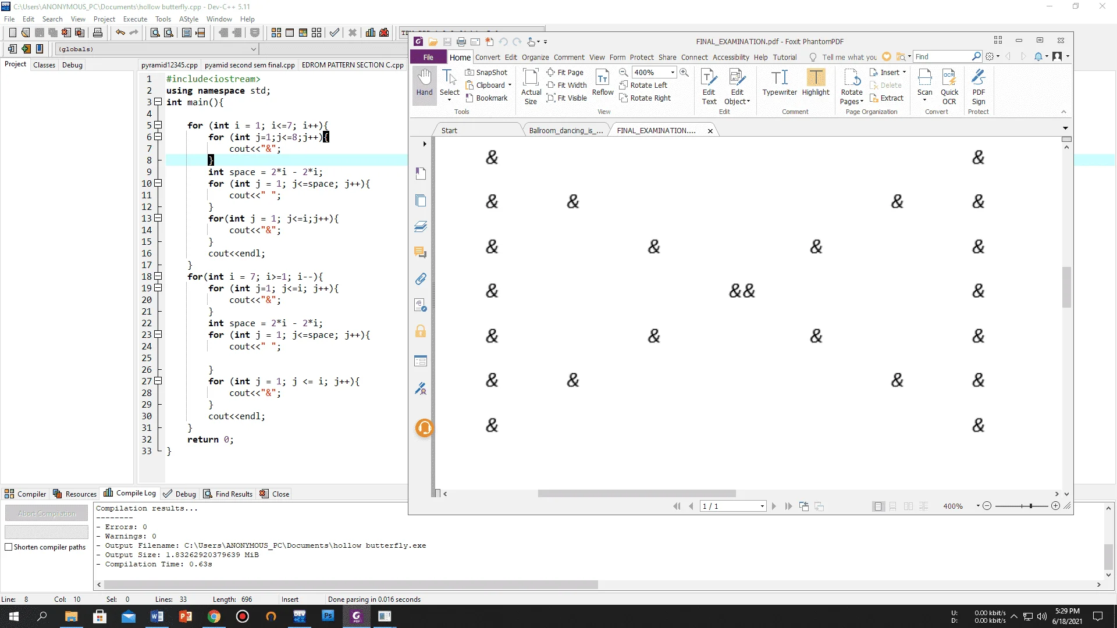
Task: Open Photoshop from the taskbar
Action: coord(328,616)
